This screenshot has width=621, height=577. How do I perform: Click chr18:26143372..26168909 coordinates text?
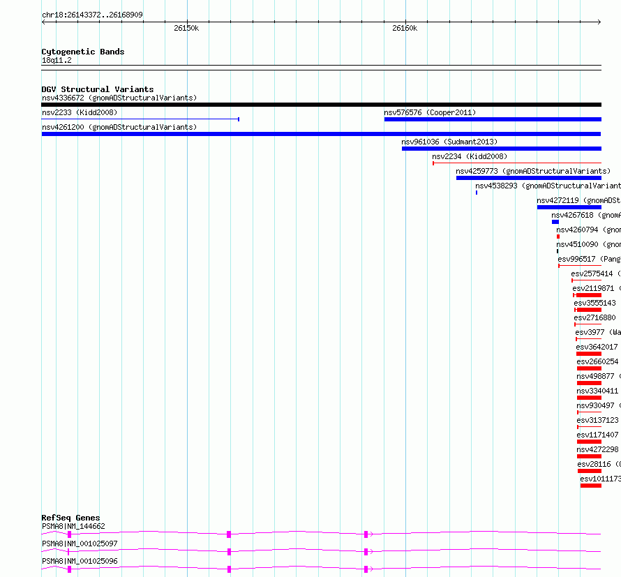[x=92, y=15]
